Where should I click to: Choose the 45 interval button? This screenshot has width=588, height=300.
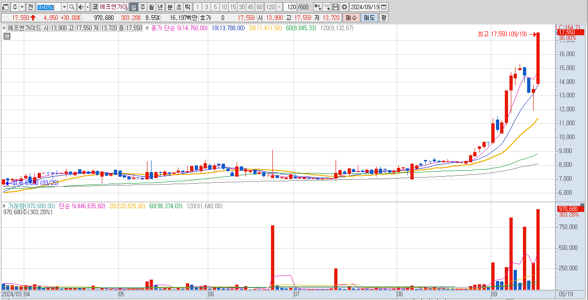251,7
